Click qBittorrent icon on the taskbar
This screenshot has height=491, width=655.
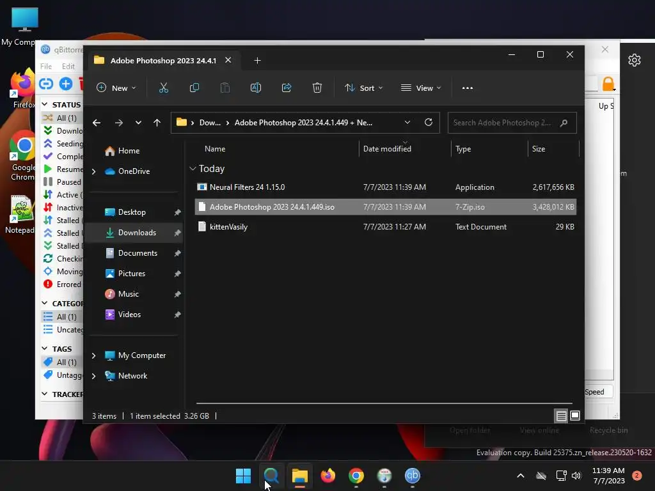413,476
